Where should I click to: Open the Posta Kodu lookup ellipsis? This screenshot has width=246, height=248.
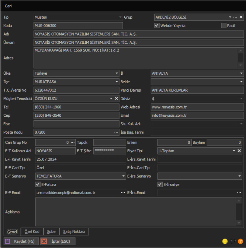click(116, 132)
